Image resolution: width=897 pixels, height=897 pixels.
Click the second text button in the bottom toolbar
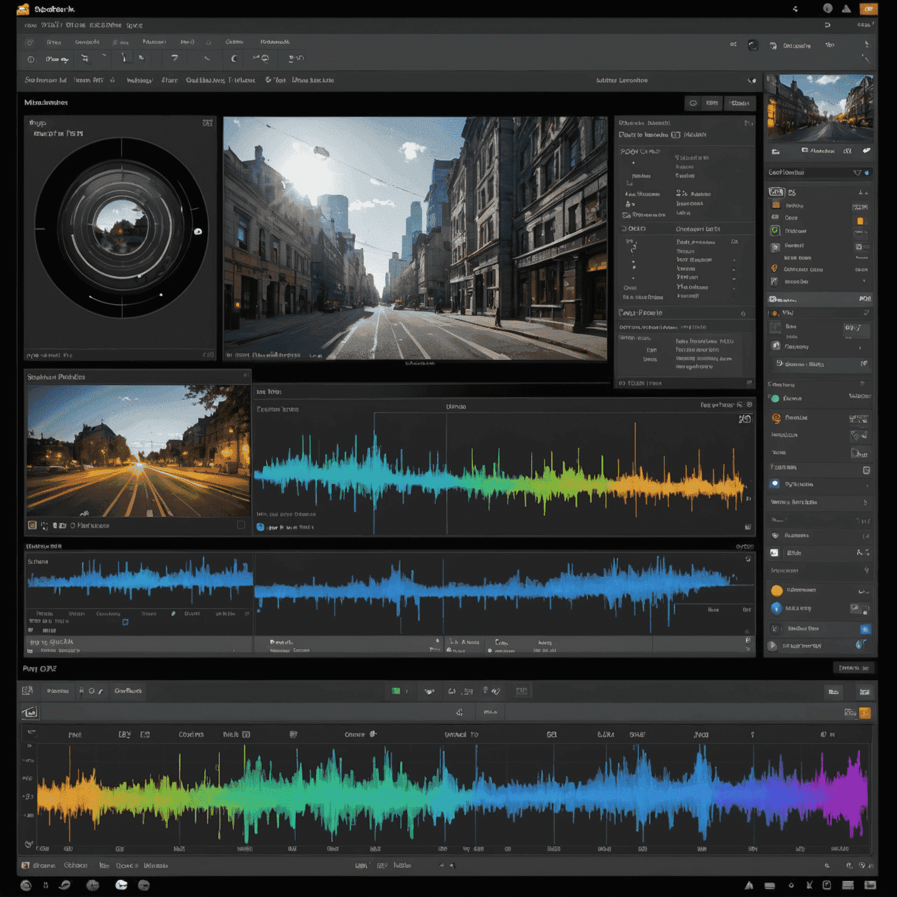pyautogui.click(x=128, y=691)
